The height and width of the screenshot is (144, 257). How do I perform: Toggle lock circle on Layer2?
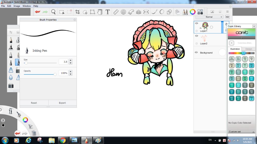pos(197,43)
